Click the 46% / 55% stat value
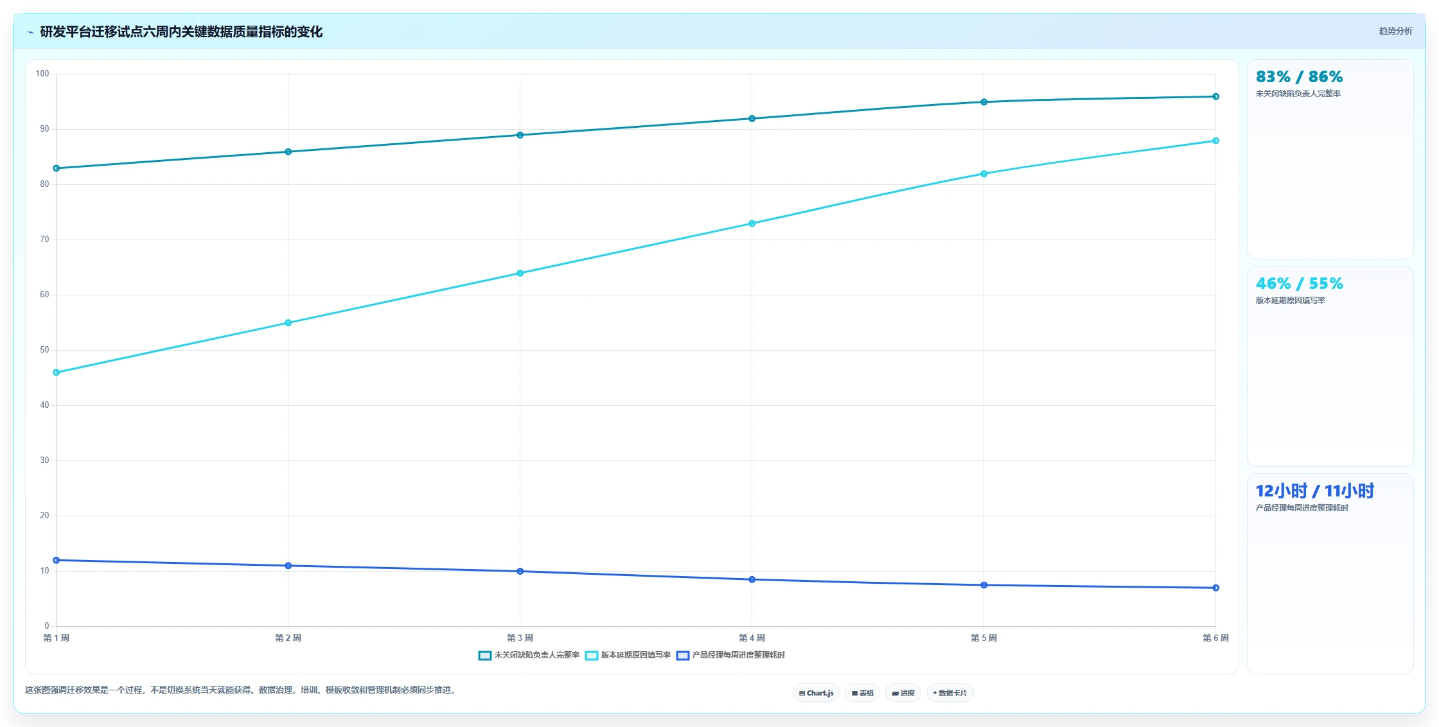 (1299, 284)
